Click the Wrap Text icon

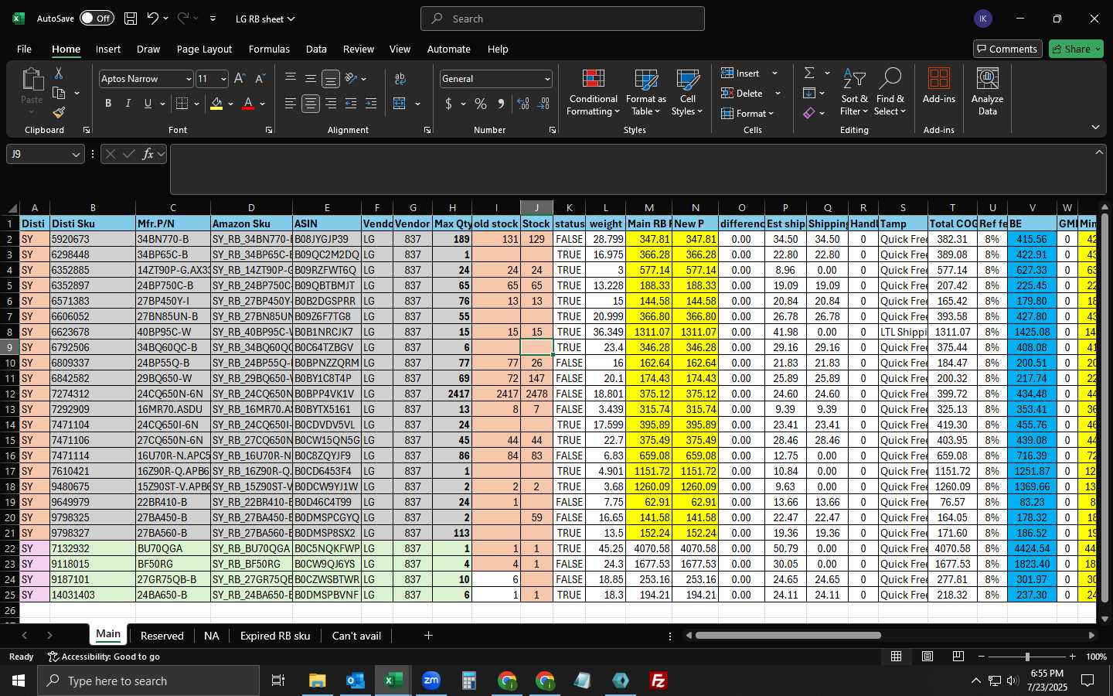coord(400,79)
